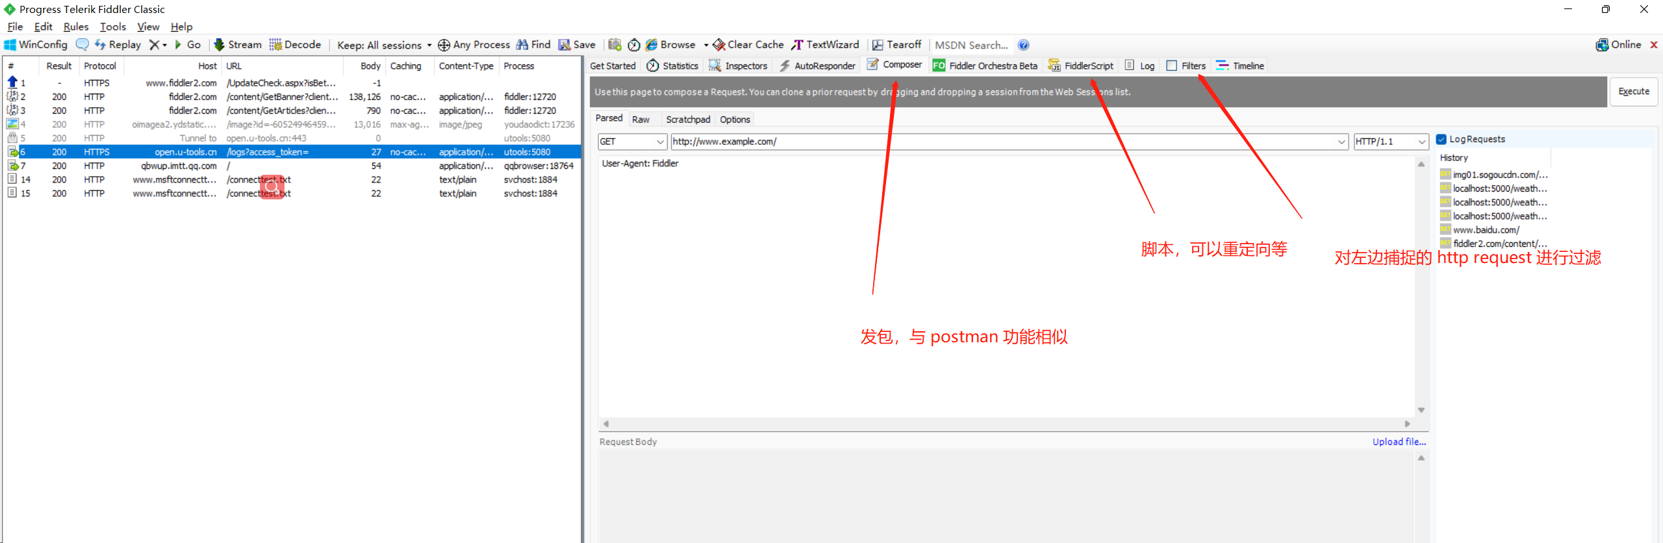
Task: Click the comment speech bubble icon
Action: [83, 45]
